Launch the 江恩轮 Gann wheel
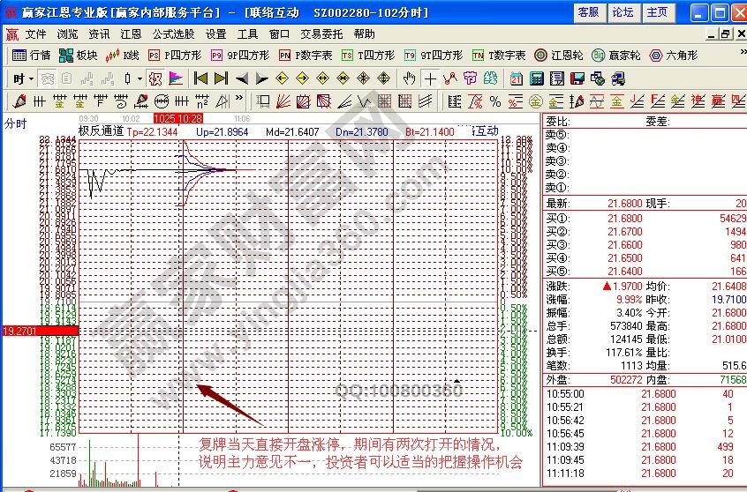Viewport: 747px width, 492px height. [559, 56]
